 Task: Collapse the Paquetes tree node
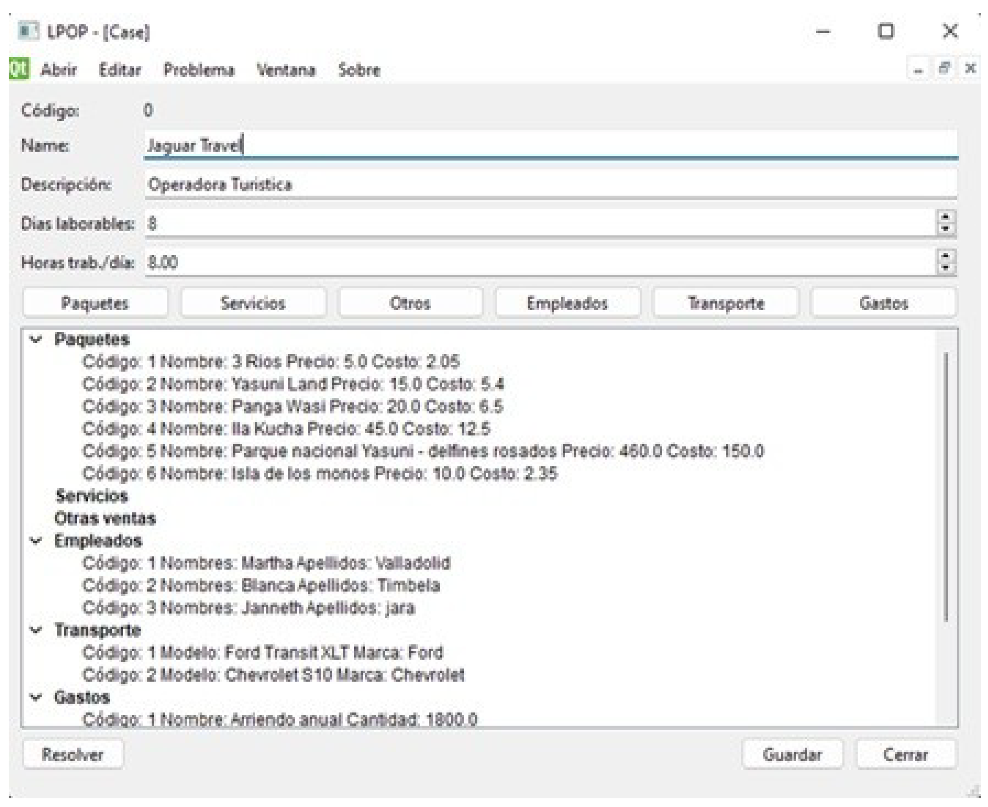coord(36,340)
